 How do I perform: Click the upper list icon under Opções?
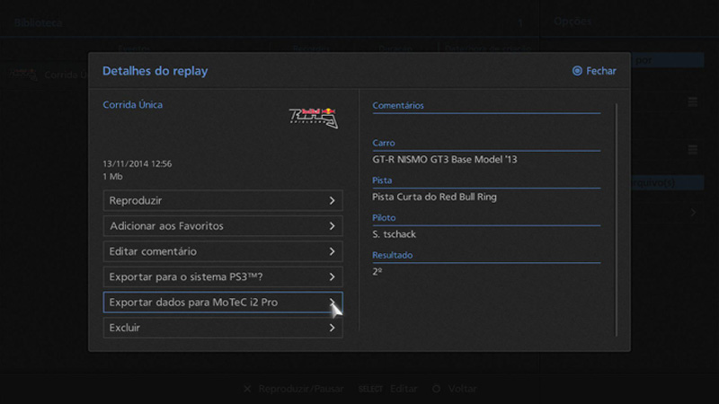693,103
